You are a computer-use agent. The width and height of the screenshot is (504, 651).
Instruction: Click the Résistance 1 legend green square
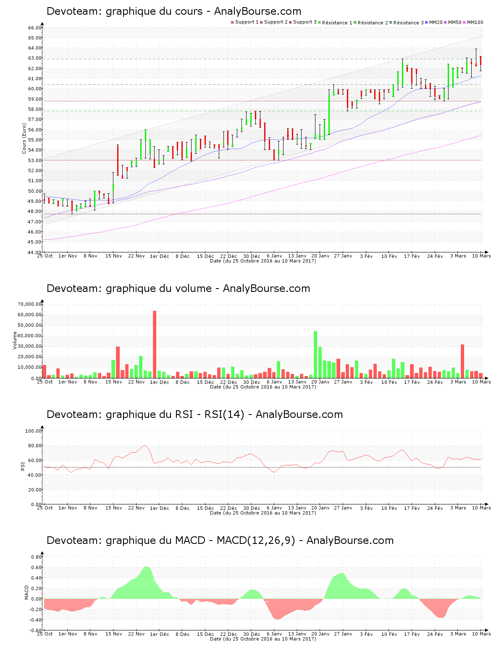coord(320,22)
